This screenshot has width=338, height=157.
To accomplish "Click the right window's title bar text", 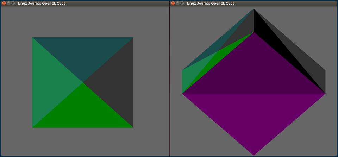I will tap(211, 3).
